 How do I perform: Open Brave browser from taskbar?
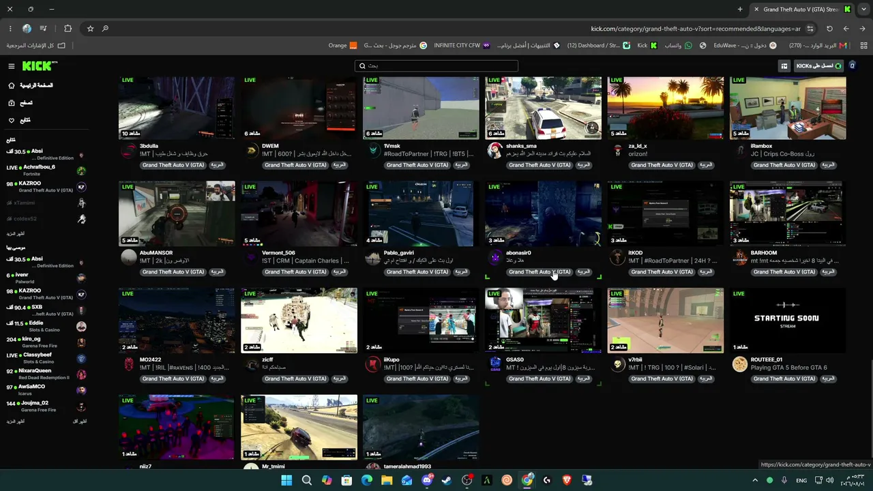567,480
